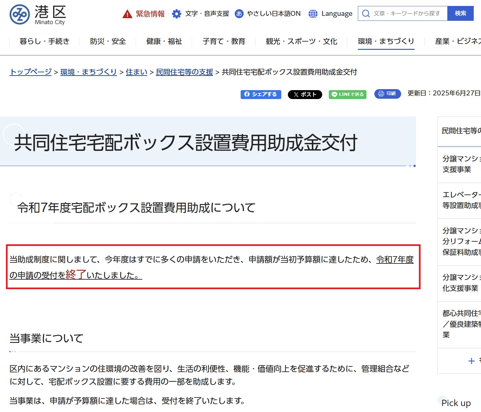
Task: Post the page to X
Action: [x=305, y=94]
